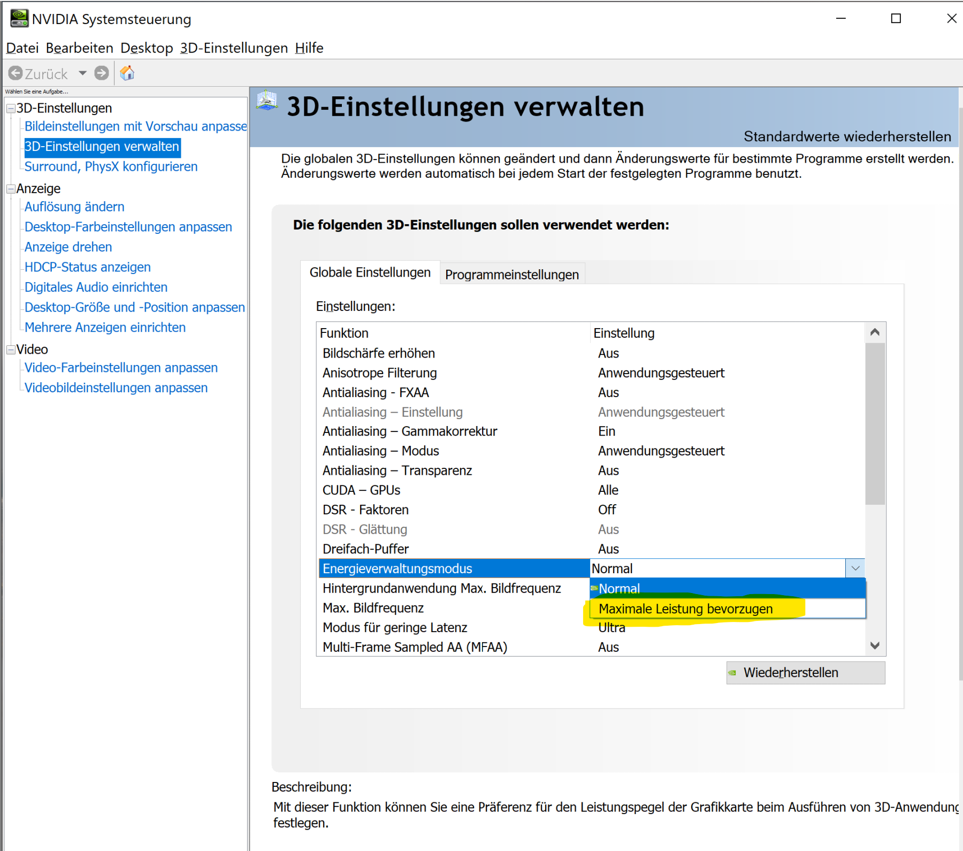Select 3D-Einstellungen verwalten in tree
Viewport: 963px width, 851px height.
coord(102,147)
